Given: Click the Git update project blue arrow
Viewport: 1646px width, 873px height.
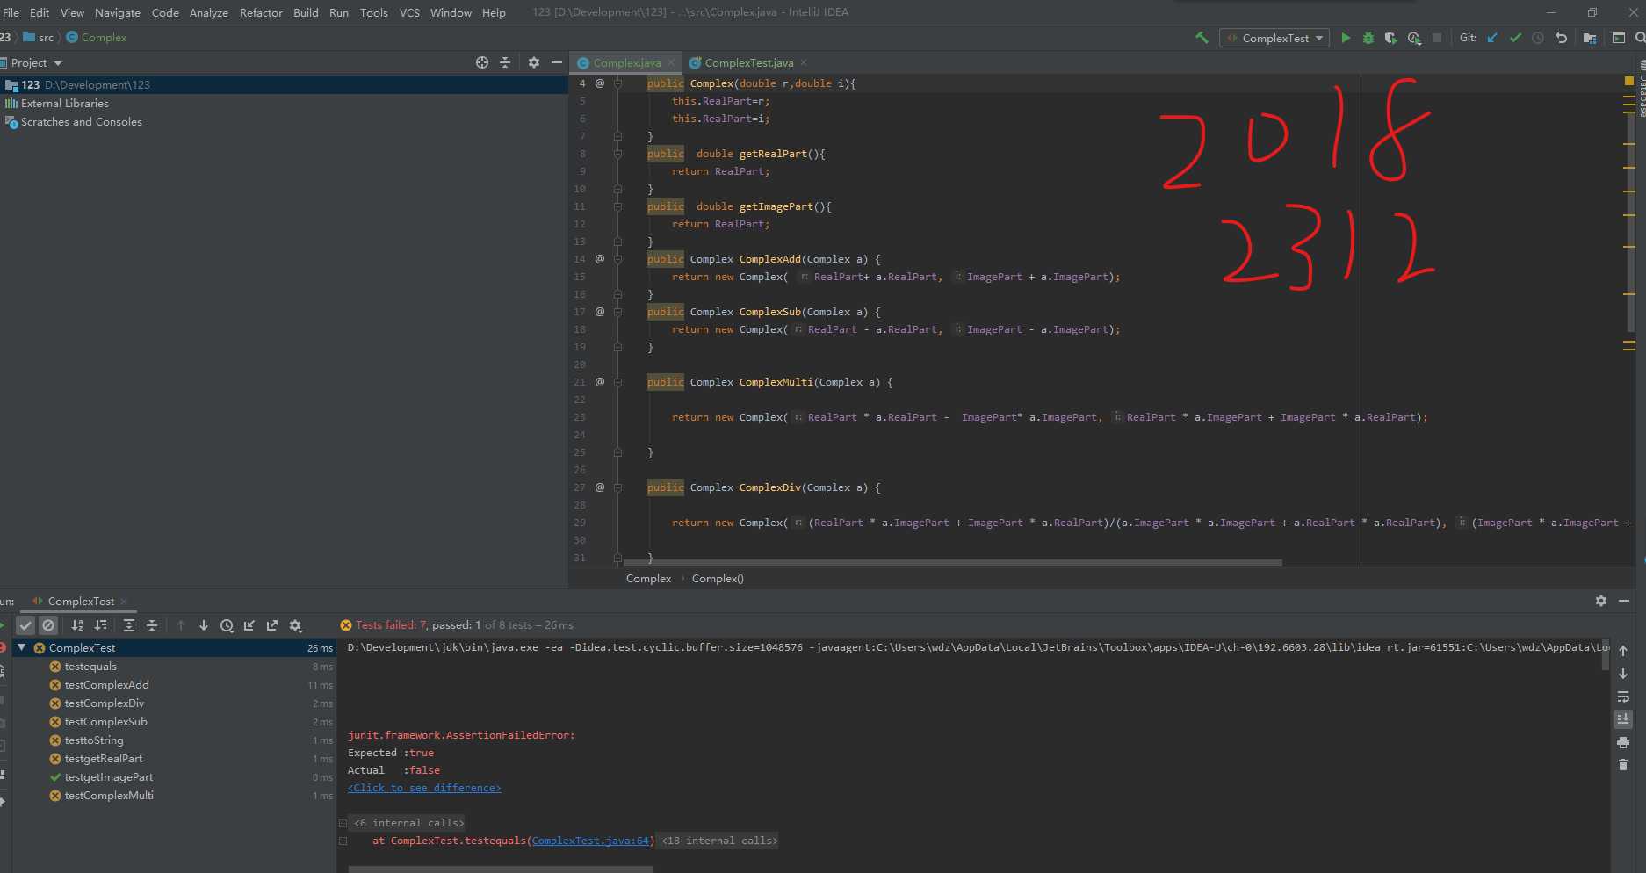Looking at the screenshot, I should [1492, 38].
